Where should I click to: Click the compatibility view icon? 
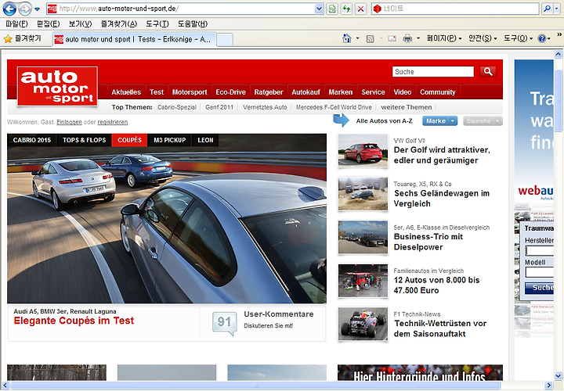tap(332, 9)
